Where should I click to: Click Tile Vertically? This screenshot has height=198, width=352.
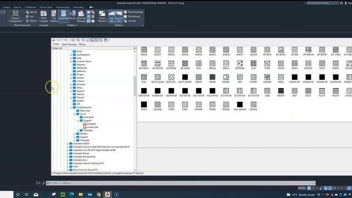(132, 16)
